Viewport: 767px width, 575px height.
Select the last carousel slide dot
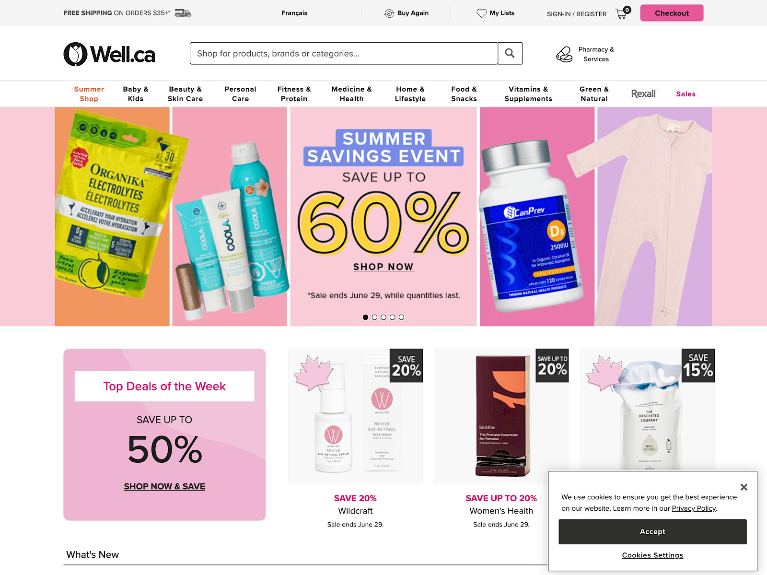click(x=402, y=317)
